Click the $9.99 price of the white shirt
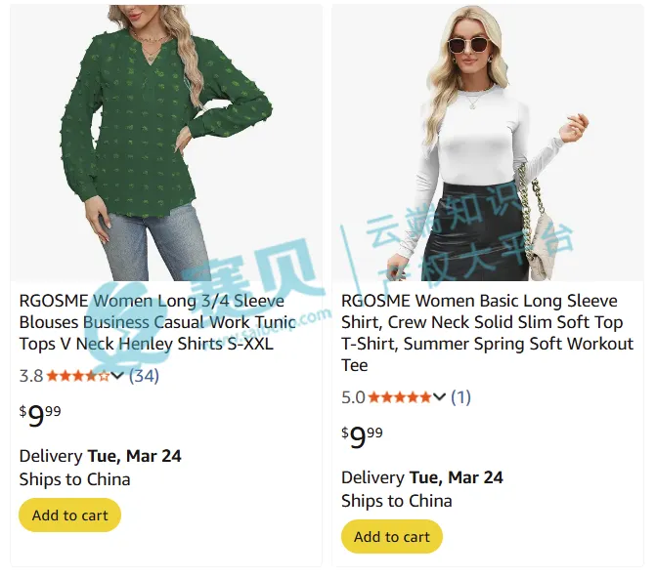656x577 pixels. 362,437
